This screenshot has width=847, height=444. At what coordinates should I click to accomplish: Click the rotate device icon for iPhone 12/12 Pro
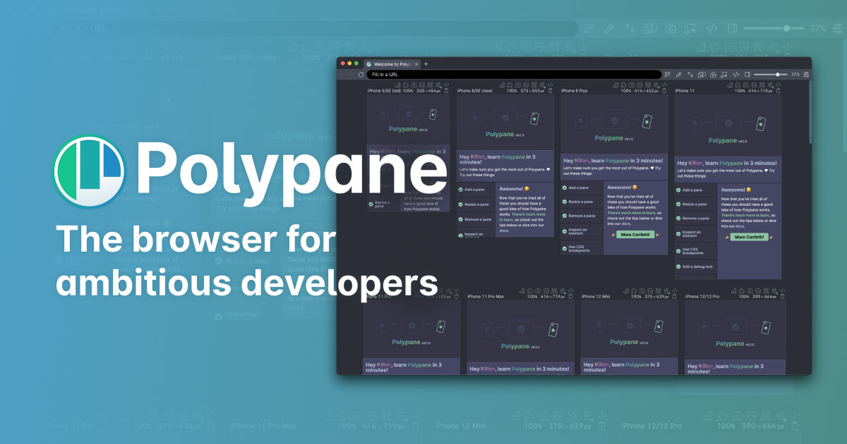point(782,297)
